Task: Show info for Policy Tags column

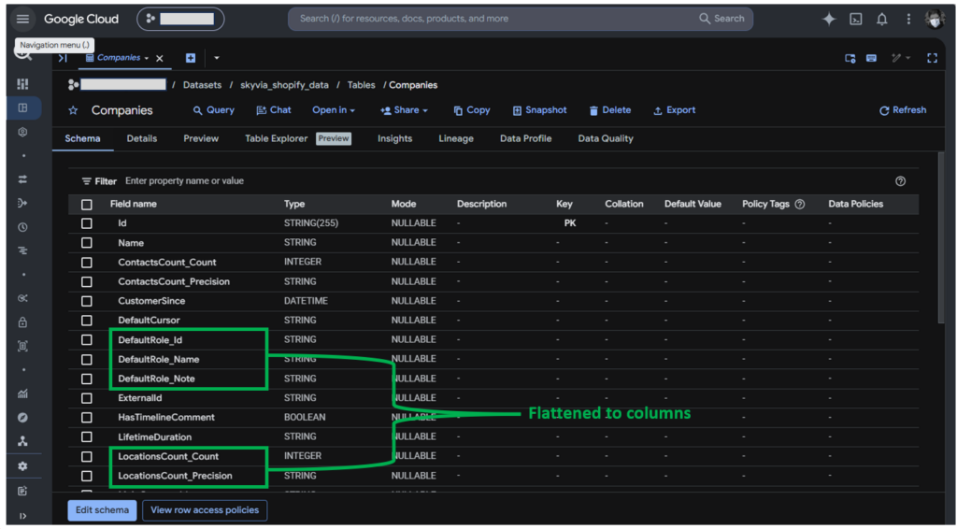Action: click(800, 205)
